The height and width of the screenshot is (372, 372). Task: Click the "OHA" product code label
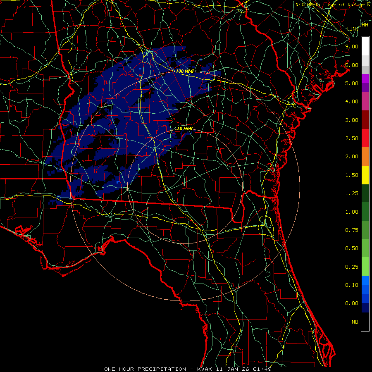363,25
